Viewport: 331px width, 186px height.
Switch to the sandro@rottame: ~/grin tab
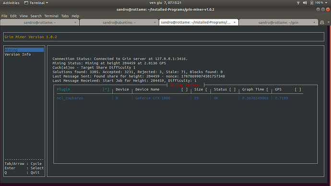coord(278,23)
